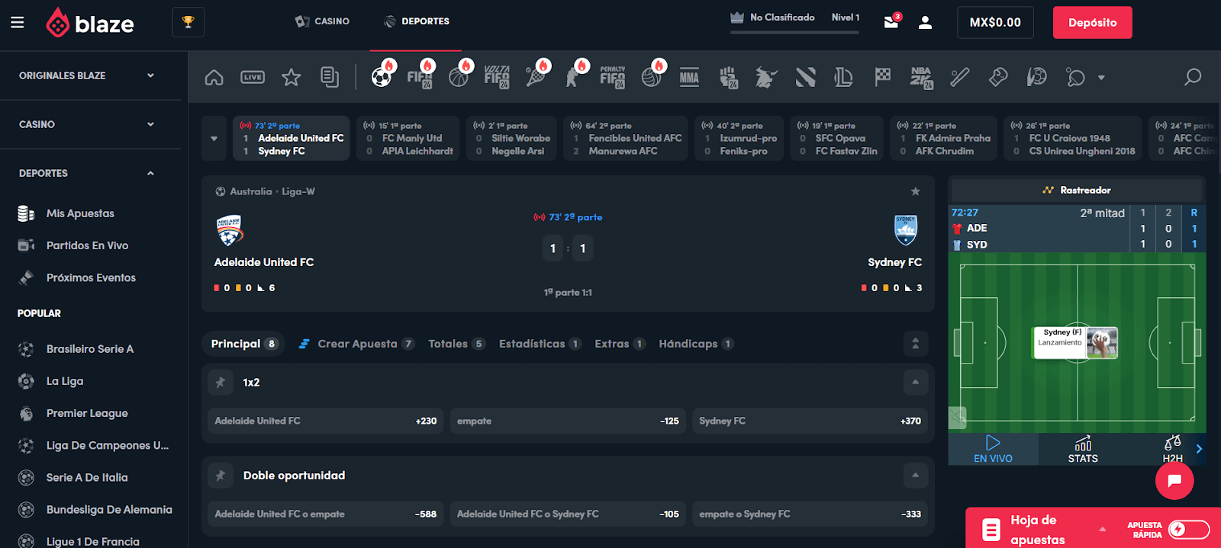Image resolution: width=1221 pixels, height=548 pixels.
Task: Collapse the 1x2 market panel
Action: [915, 383]
